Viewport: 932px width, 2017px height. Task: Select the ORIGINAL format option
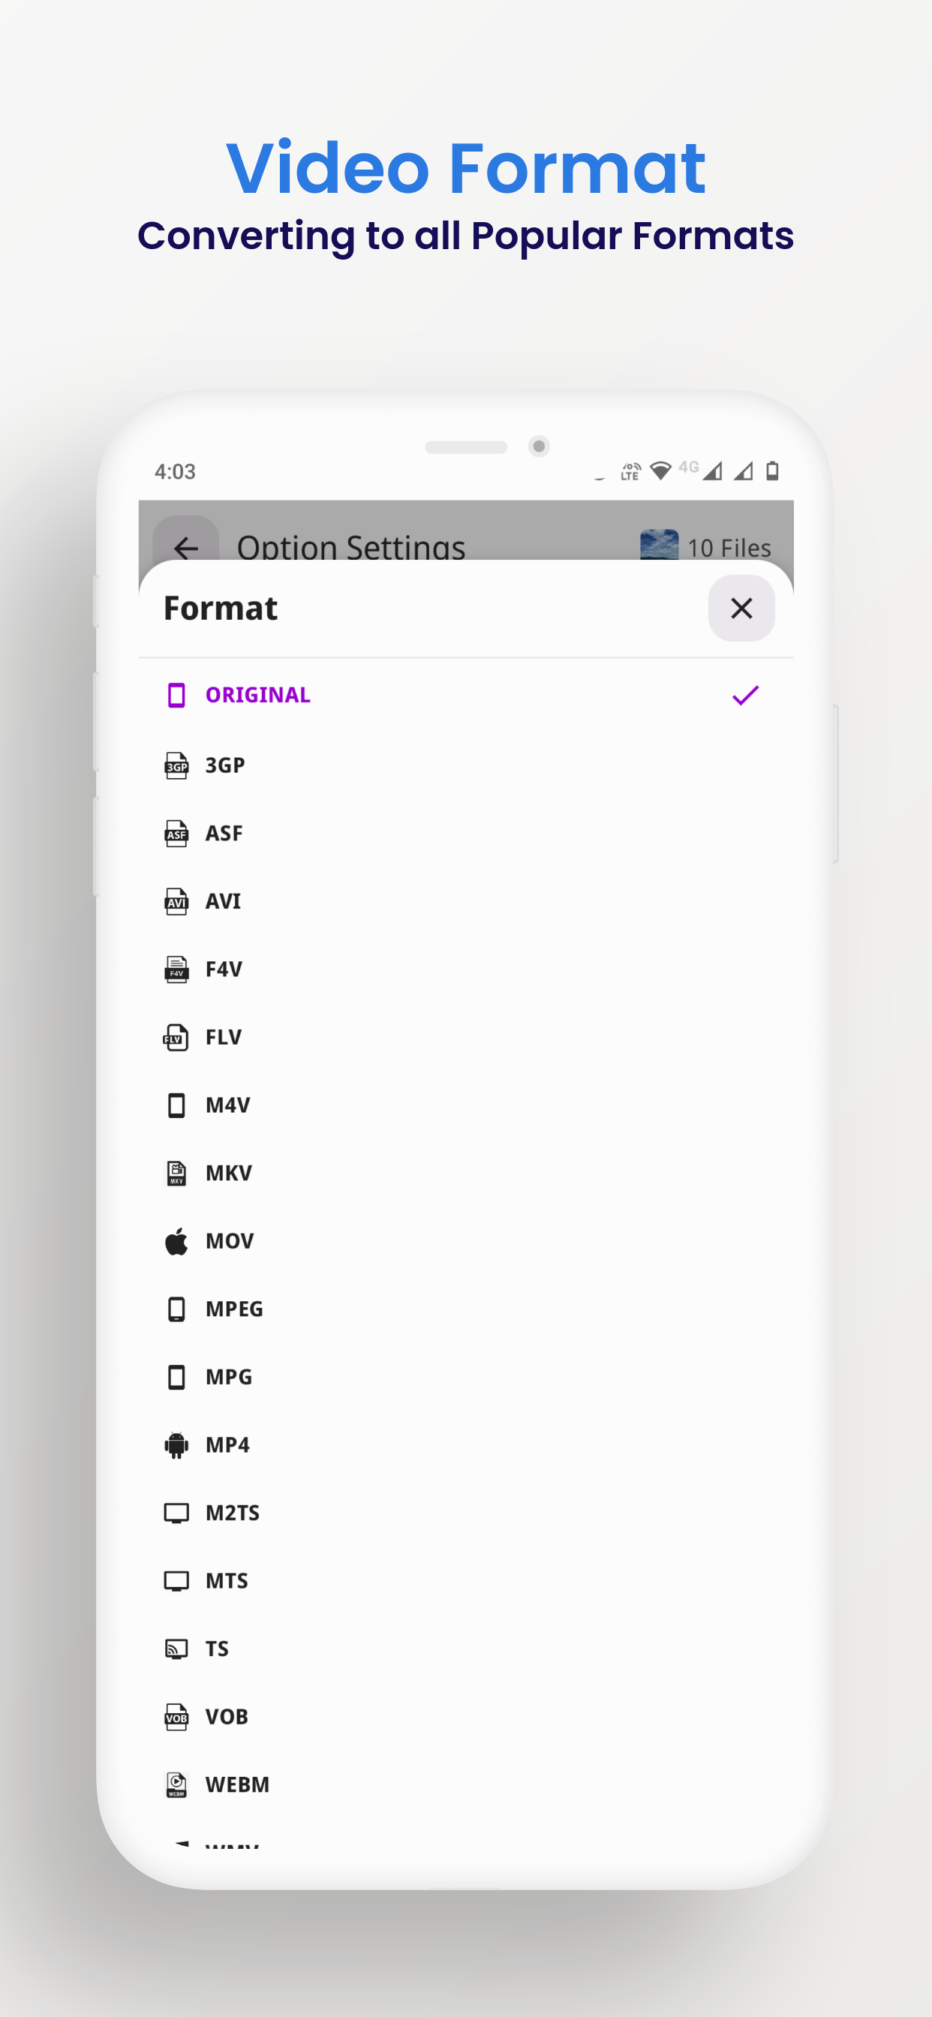[257, 696]
